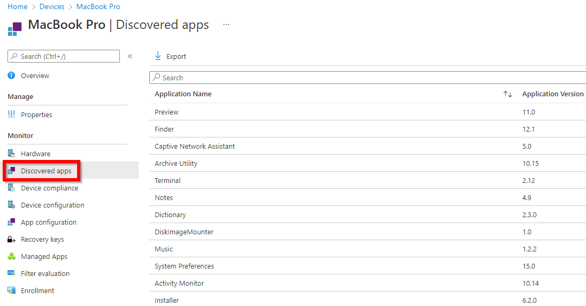Image resolution: width=586 pixels, height=306 pixels.
Task: Click the Overview info icon
Action: [x=12, y=75]
